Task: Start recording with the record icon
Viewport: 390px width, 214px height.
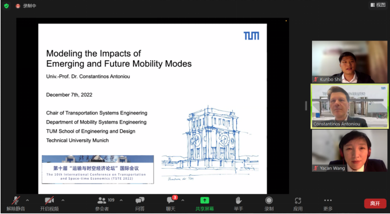Action: pyautogui.click(x=269, y=200)
